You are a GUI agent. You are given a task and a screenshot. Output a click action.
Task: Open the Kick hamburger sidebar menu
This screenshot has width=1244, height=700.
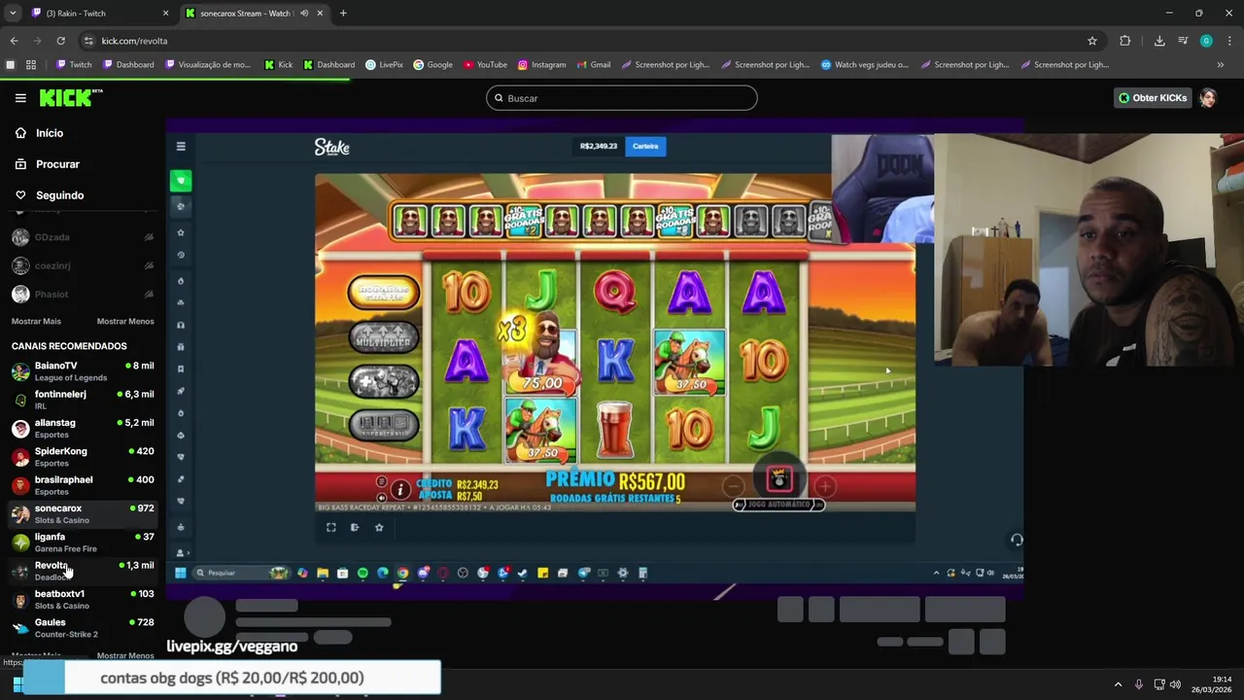pyautogui.click(x=20, y=98)
